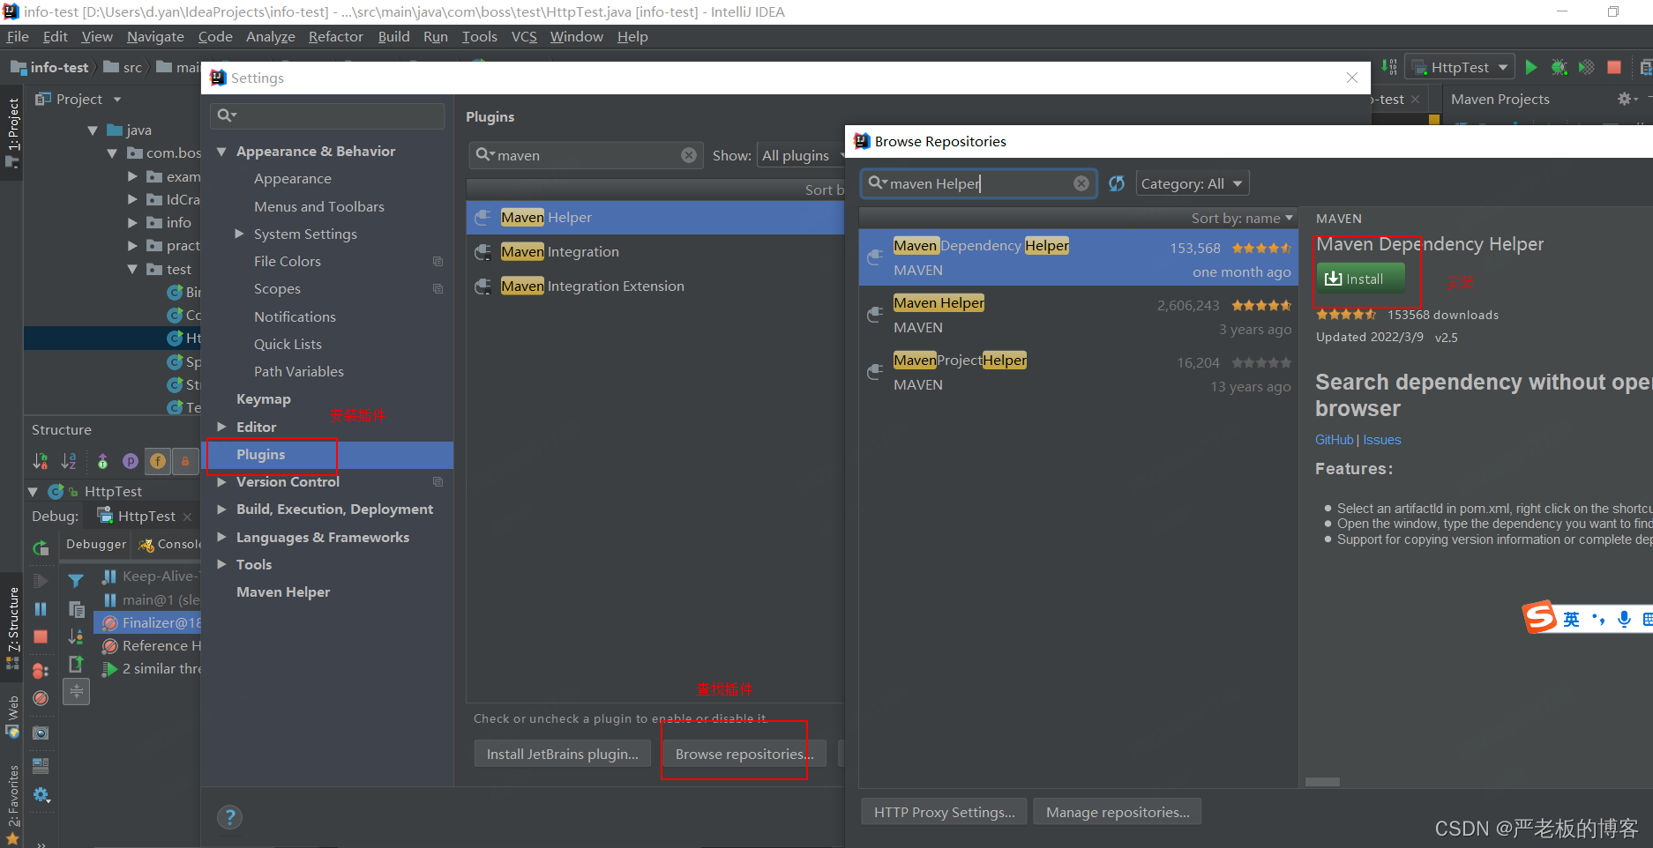Run HttpTest with coverage icon

[x=1586, y=67]
